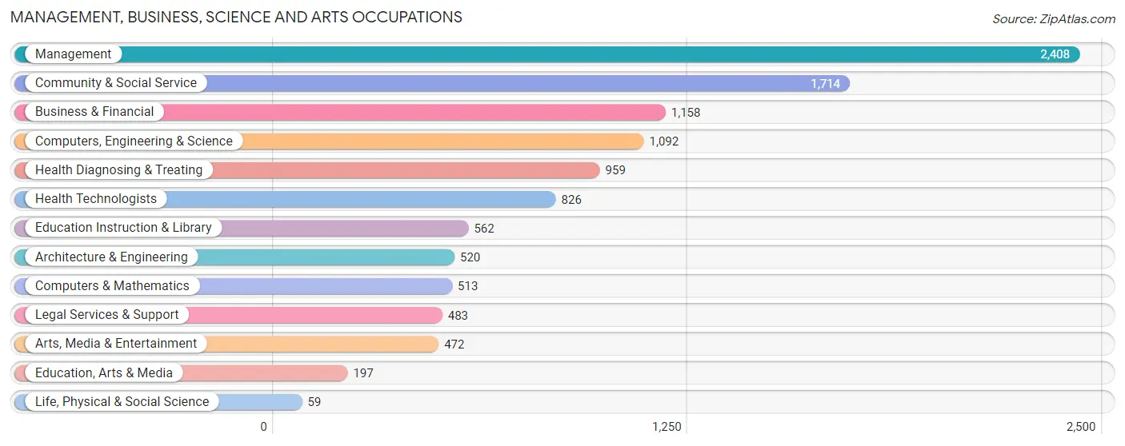1125x446 pixels.
Task: Click the Management bar label
Action: 73,54
